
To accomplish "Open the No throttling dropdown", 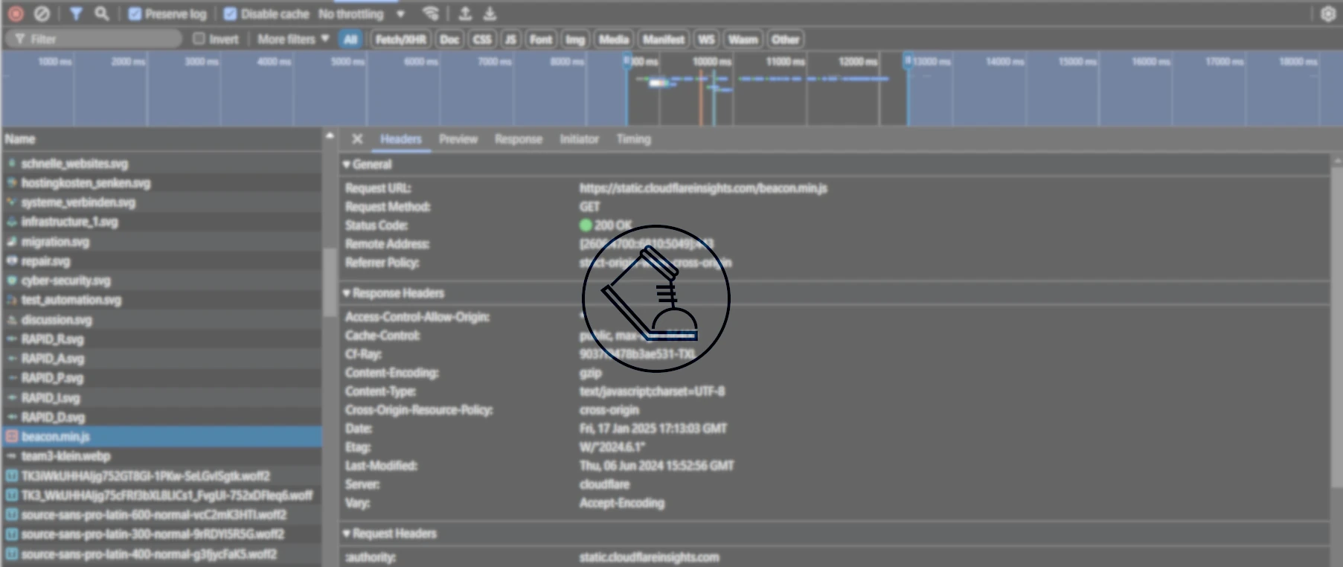I will click(361, 13).
